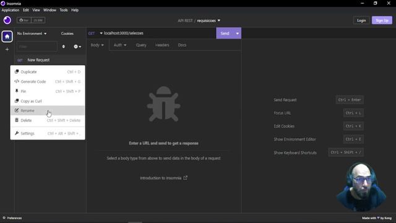
Task: Switch to the Headers tab
Action: [162, 45]
